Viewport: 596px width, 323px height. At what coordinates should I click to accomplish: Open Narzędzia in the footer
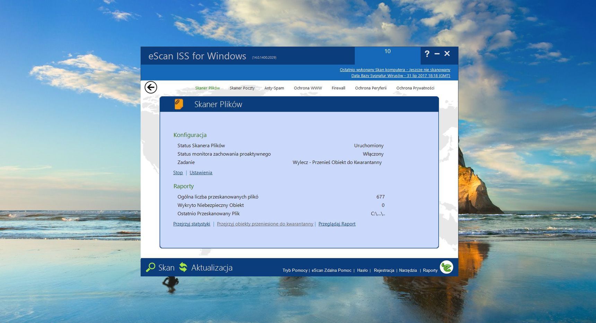tap(408, 270)
